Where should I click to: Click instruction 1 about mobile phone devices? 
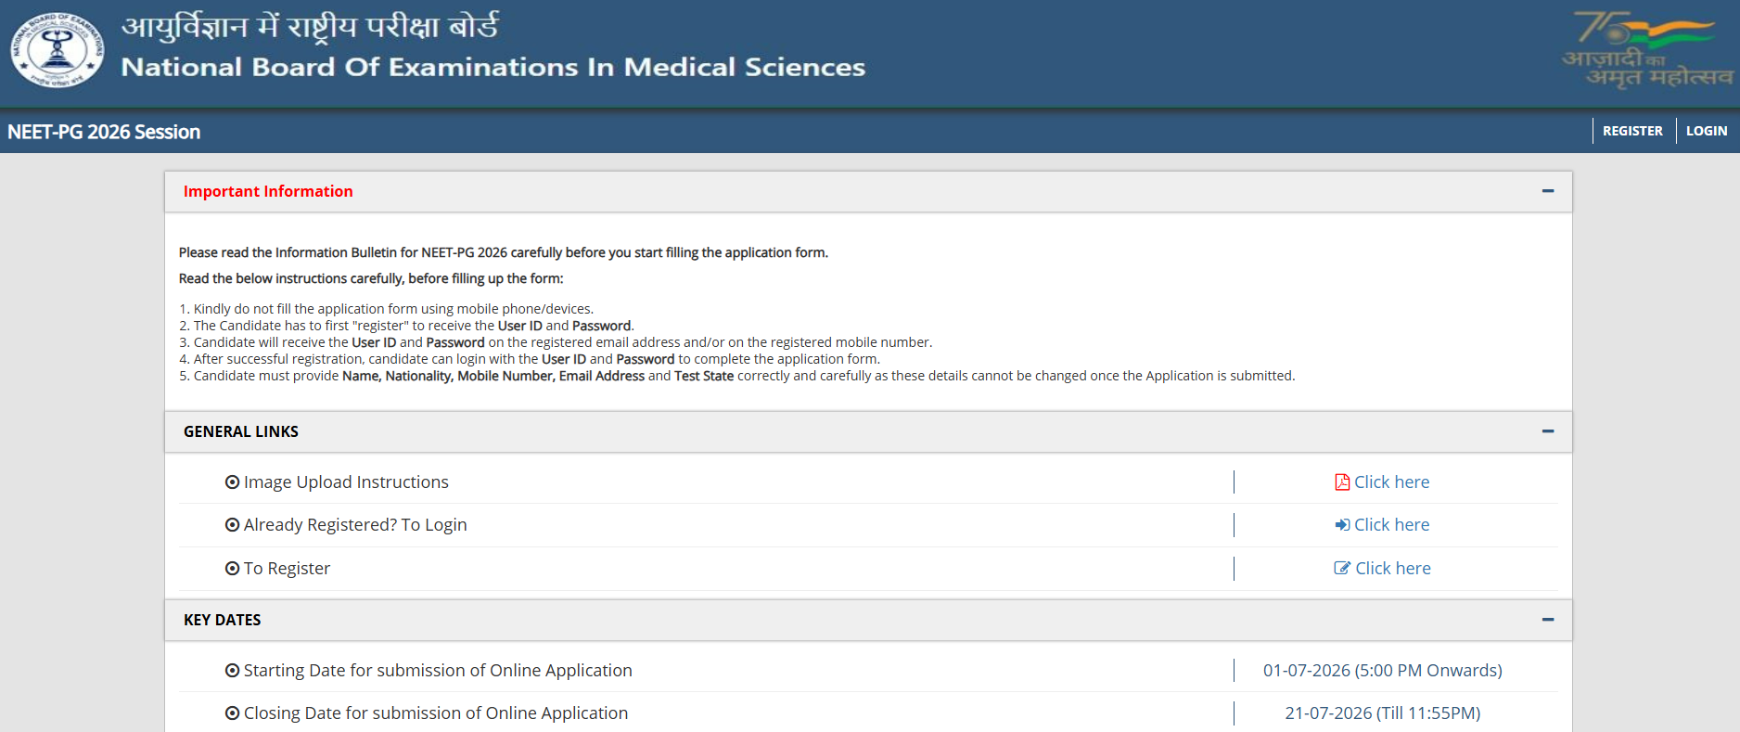coord(386,309)
